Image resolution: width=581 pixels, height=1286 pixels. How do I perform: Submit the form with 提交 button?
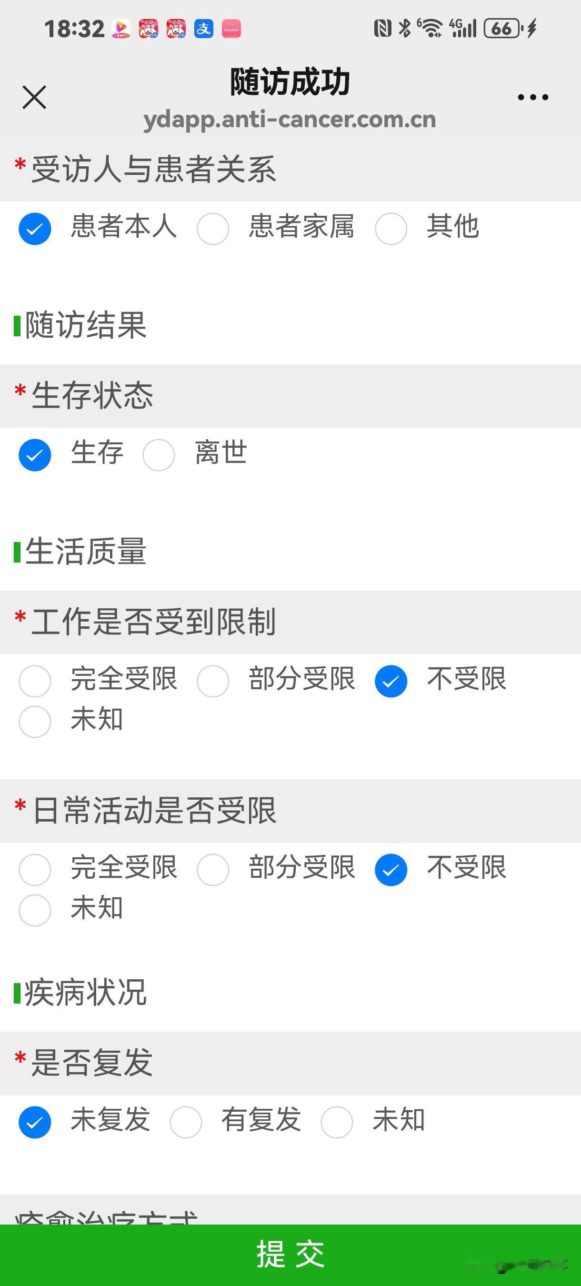[x=290, y=1255]
